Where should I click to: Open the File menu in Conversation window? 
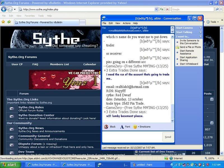pyautogui.click(x=104, y=23)
